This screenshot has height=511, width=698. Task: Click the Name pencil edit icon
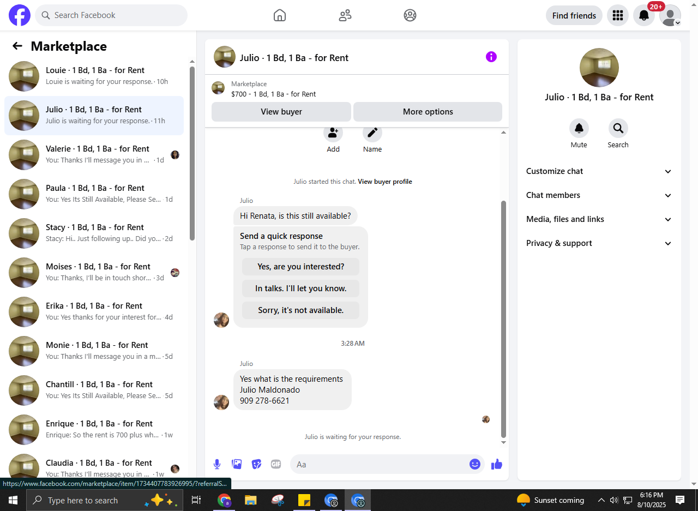(372, 133)
